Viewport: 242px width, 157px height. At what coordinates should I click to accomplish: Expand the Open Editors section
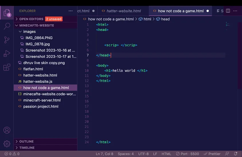[x=31, y=19]
